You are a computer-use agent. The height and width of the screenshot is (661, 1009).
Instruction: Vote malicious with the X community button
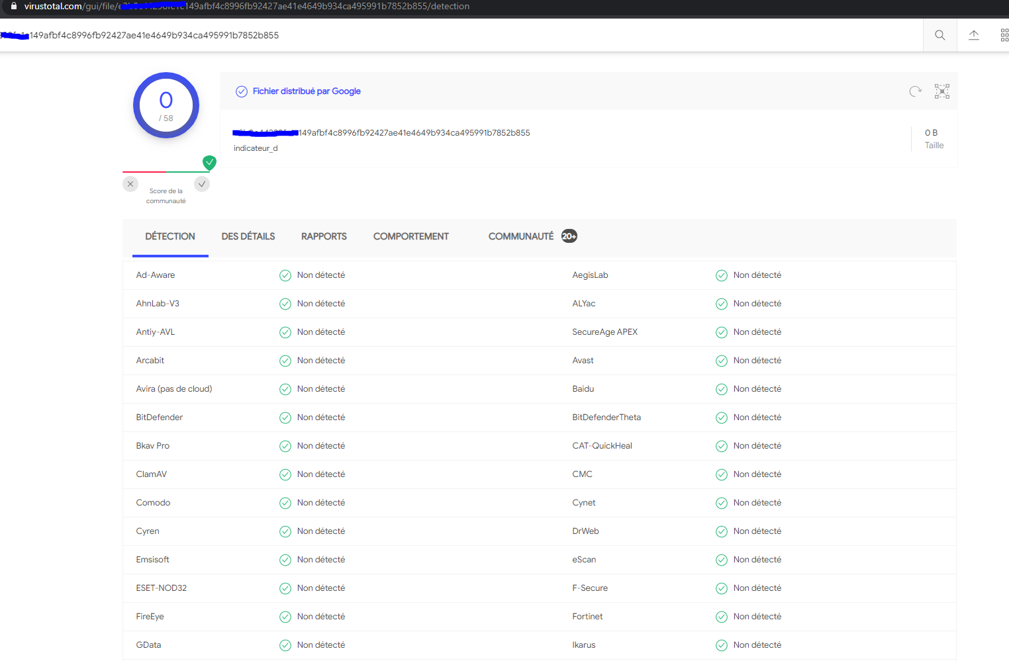click(130, 184)
